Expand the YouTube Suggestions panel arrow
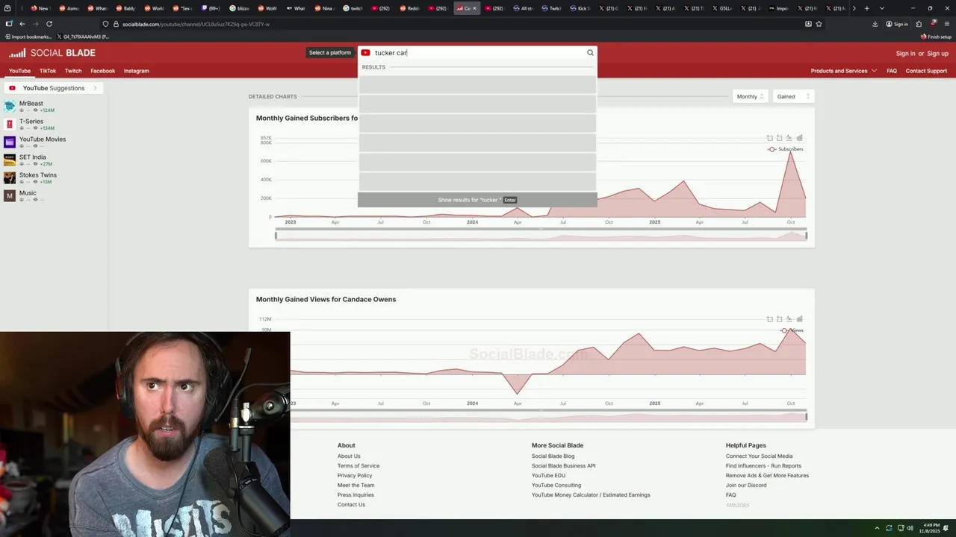 (x=95, y=88)
